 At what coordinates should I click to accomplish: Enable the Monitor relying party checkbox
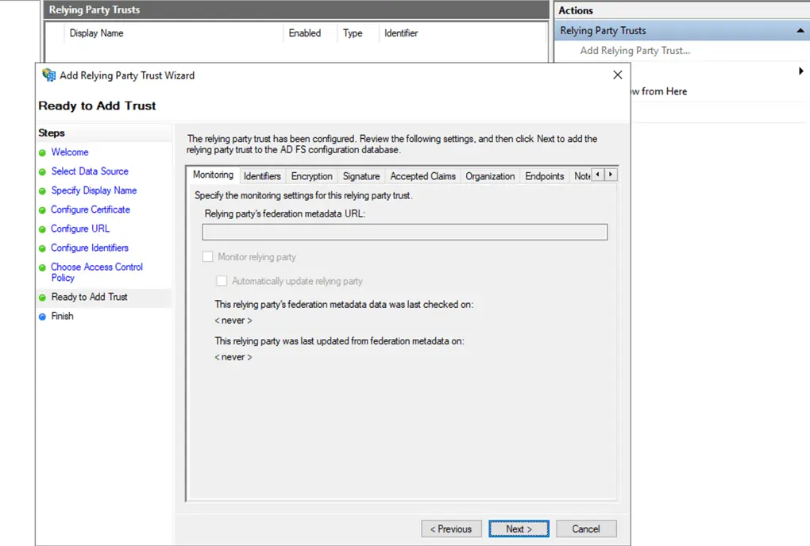pyautogui.click(x=208, y=257)
